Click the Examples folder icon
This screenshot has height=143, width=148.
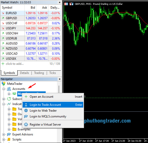click(x=14, y=129)
